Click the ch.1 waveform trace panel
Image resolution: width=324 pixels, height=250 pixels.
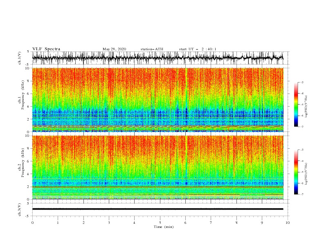[160, 58]
